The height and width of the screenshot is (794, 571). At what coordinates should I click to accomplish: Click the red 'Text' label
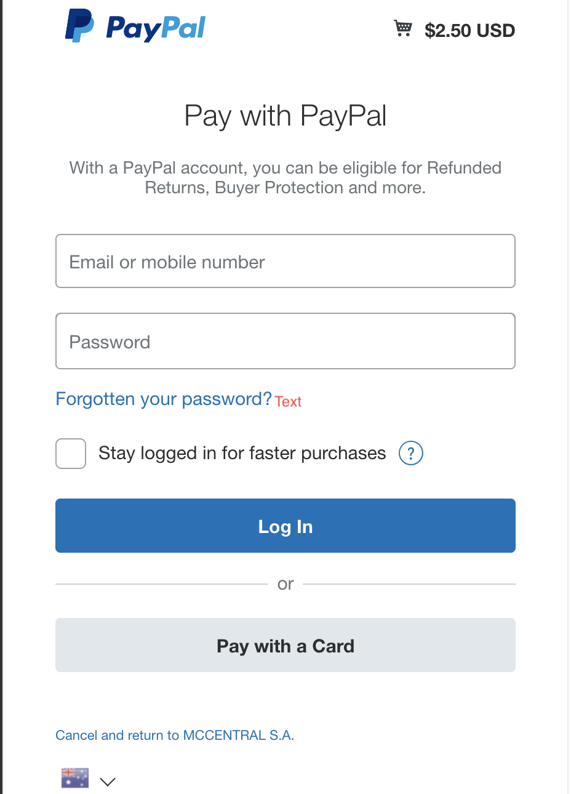(x=288, y=401)
